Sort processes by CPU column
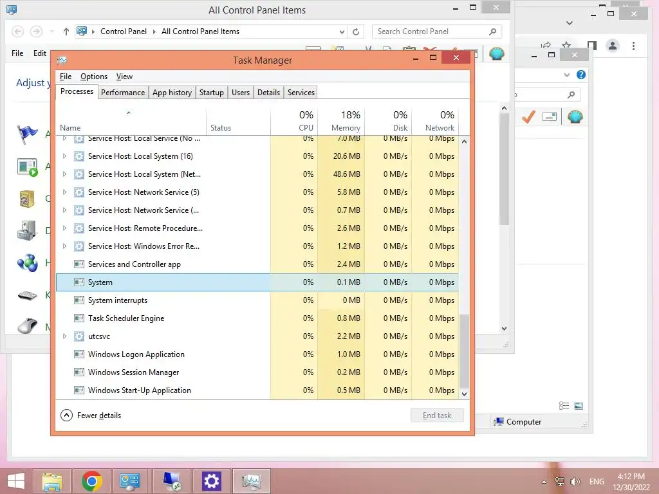The height and width of the screenshot is (494, 659). click(x=294, y=121)
